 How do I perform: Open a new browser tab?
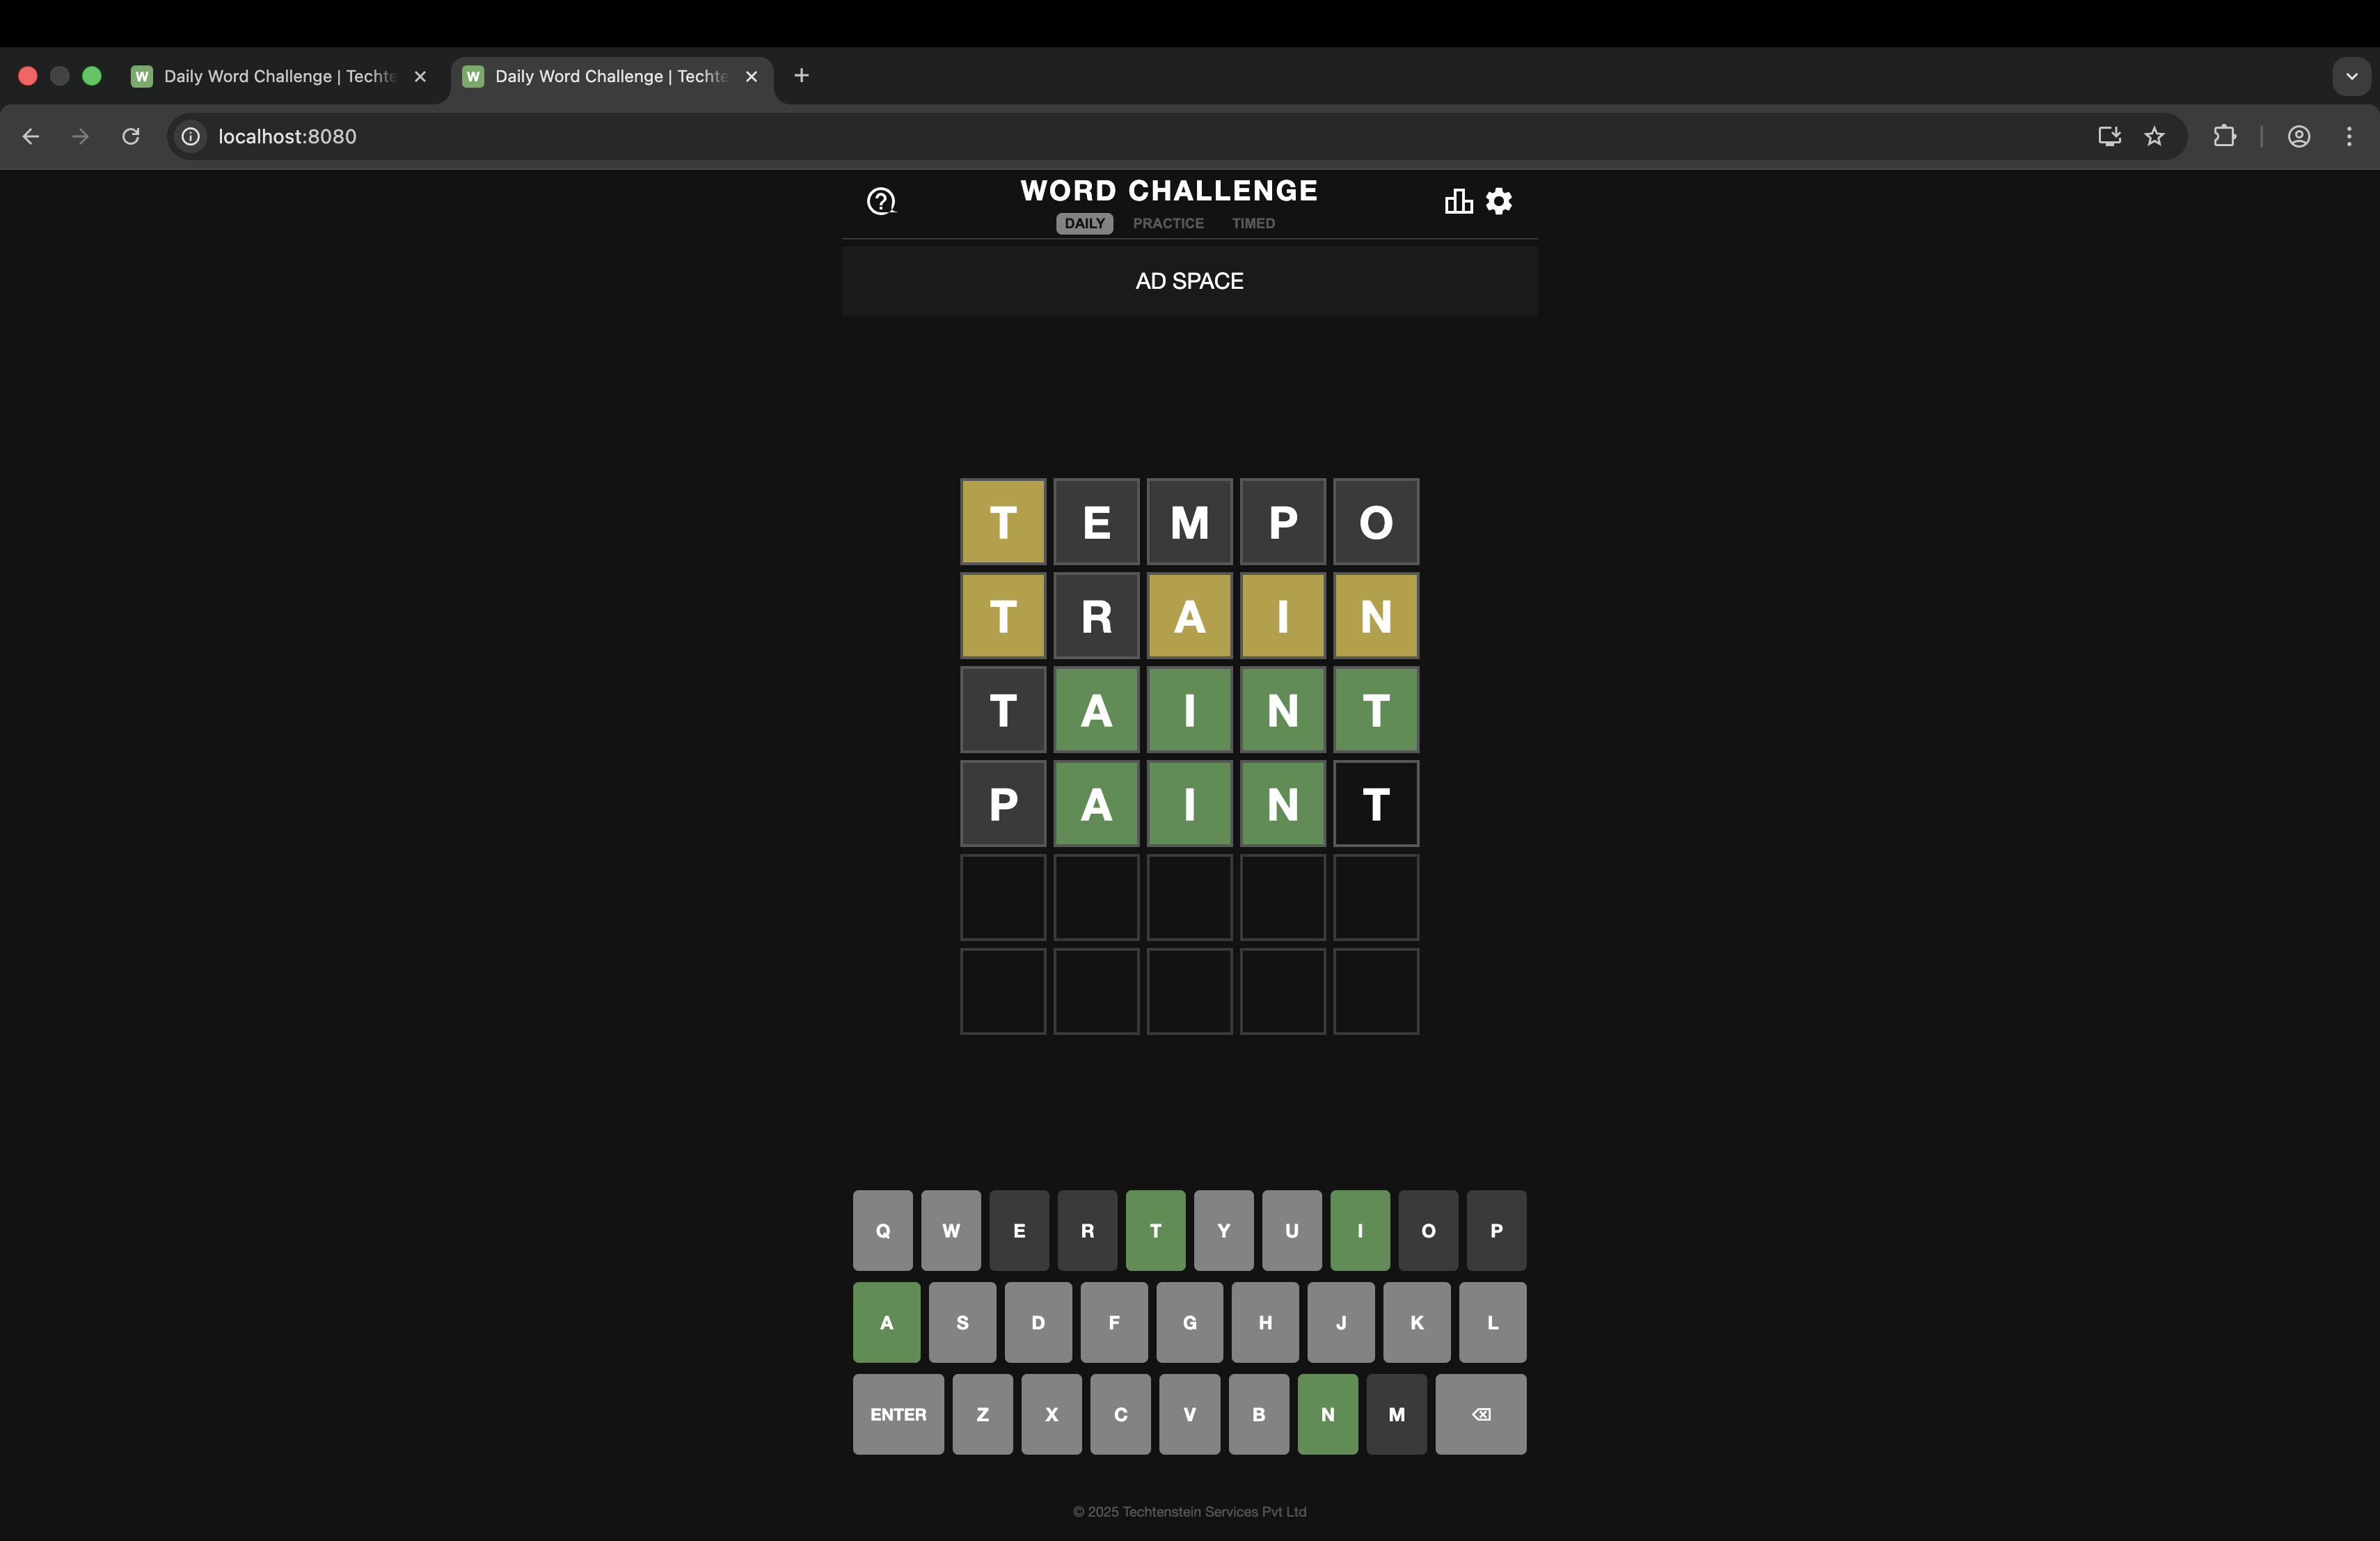(801, 76)
